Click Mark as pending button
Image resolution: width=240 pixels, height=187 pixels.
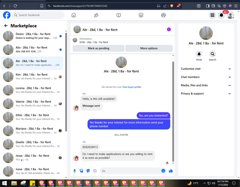pyautogui.click(x=98, y=48)
